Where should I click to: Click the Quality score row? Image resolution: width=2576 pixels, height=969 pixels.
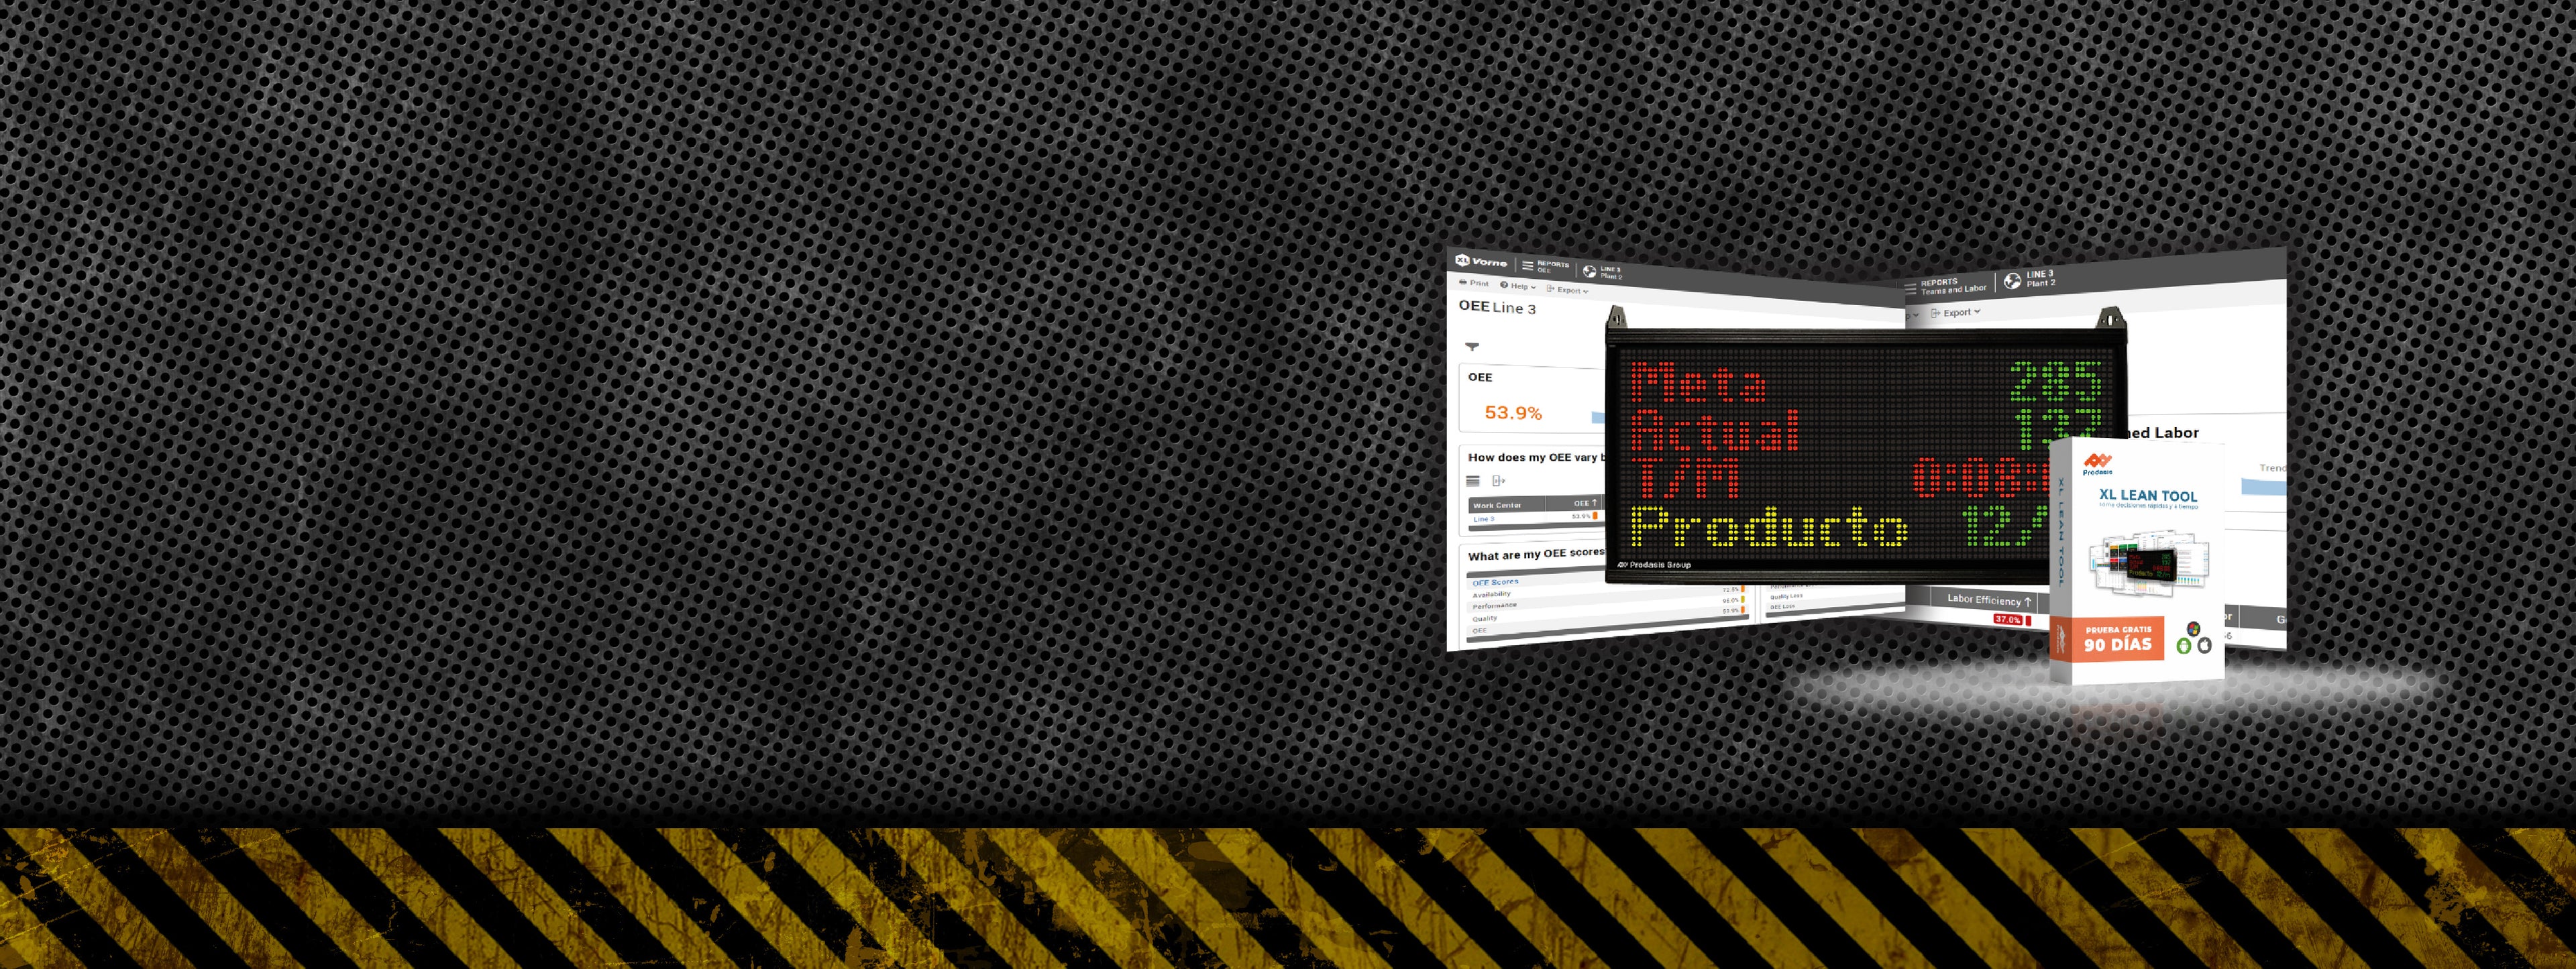pos(1485,619)
